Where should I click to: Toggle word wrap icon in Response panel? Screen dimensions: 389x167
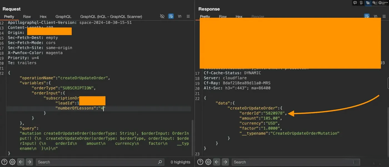click(x=367, y=16)
